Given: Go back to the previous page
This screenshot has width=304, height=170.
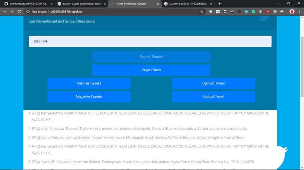Looking at the screenshot, I should (x=5, y=12).
